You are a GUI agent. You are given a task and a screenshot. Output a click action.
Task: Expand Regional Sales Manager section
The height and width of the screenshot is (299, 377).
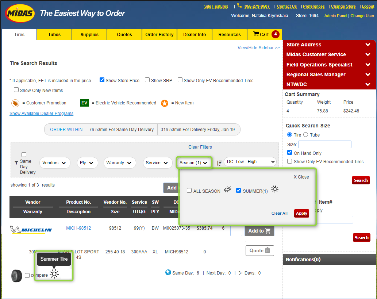[329, 74]
